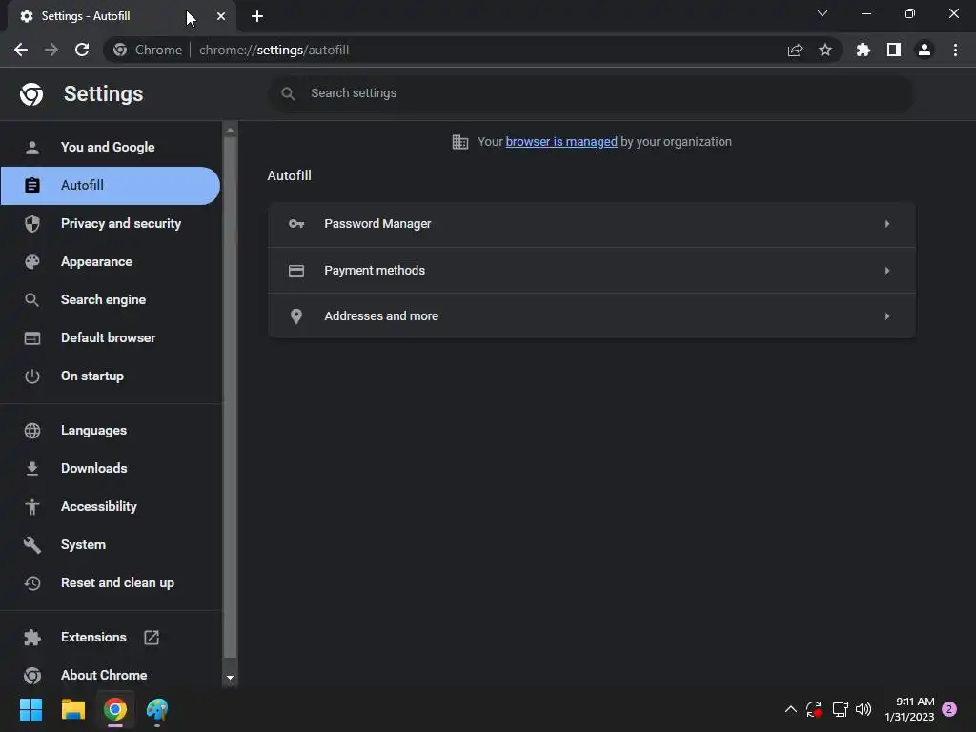Screen dimensions: 976x732
Task: Open Downloads settings
Action: click(111, 468)
